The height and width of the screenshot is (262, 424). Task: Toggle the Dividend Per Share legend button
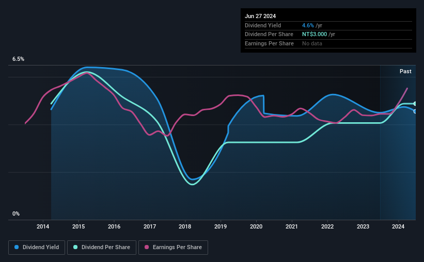[102, 248]
